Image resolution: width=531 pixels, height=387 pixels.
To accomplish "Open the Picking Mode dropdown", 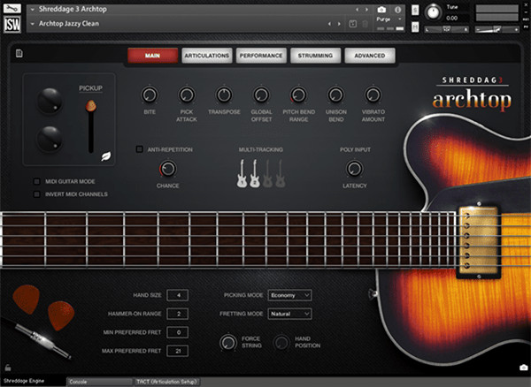I will tap(289, 294).
